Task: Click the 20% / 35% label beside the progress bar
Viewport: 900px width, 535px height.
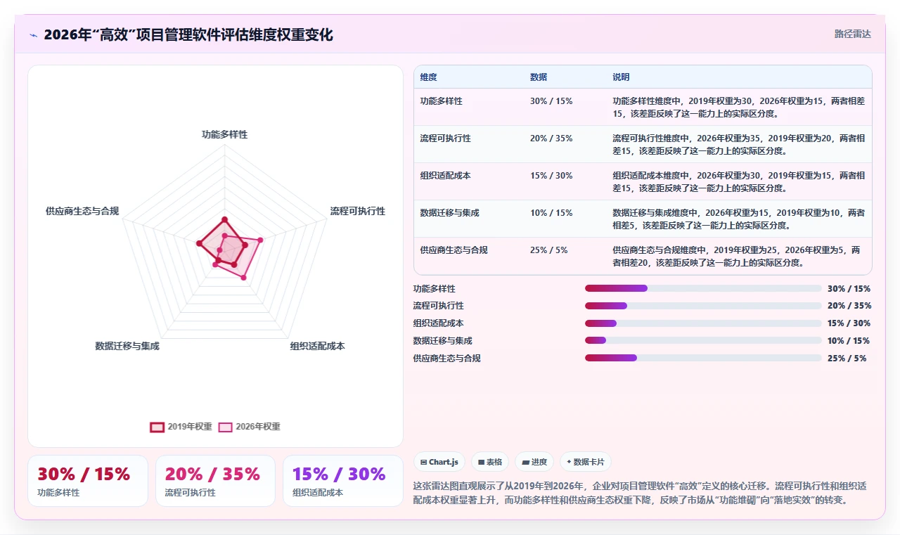Action: click(x=849, y=306)
